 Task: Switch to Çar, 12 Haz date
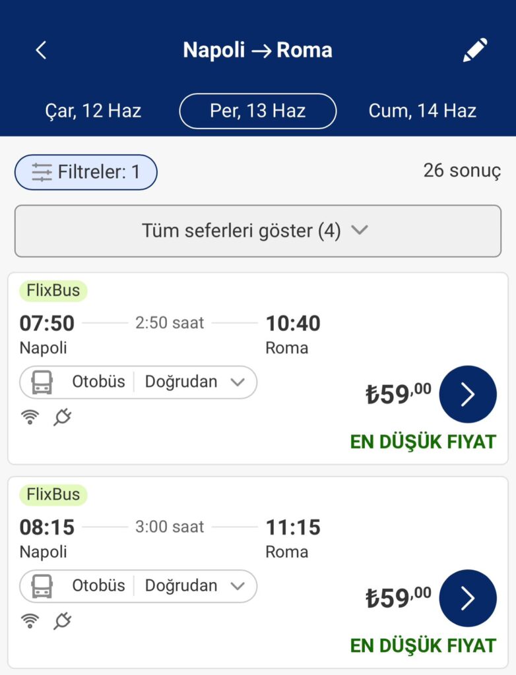(93, 111)
